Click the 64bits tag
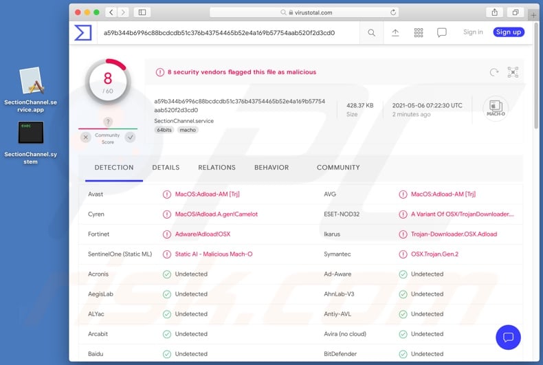This screenshot has height=365, width=543. coord(164,130)
